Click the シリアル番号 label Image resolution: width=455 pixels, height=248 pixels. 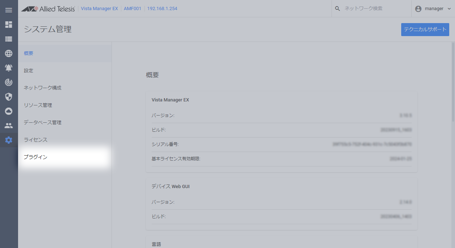(x=165, y=144)
